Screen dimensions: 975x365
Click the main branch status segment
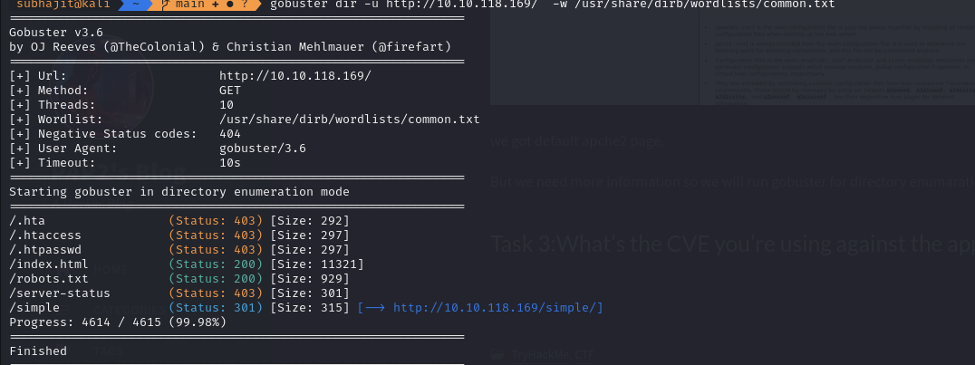(206, 5)
